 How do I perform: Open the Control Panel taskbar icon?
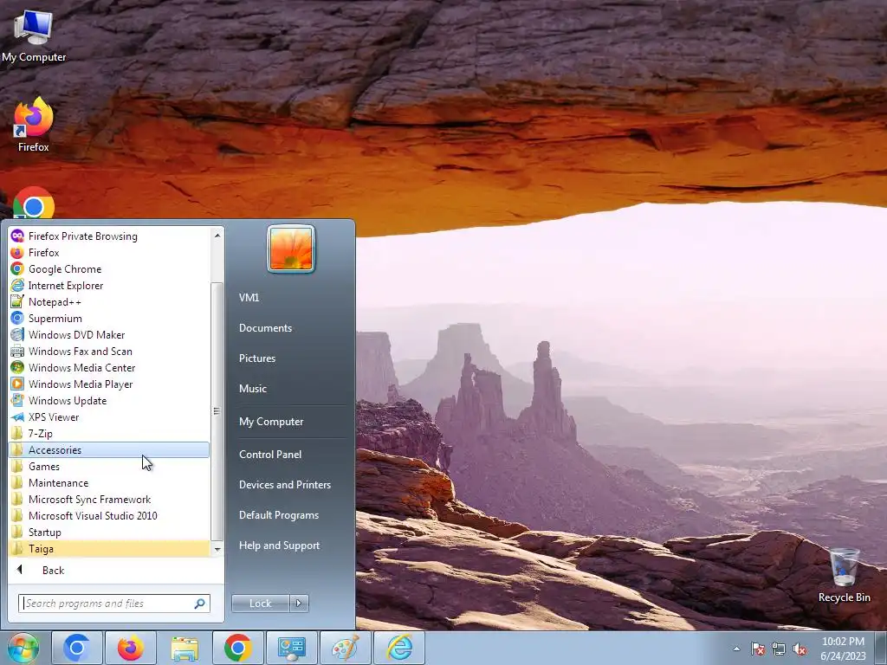point(291,648)
